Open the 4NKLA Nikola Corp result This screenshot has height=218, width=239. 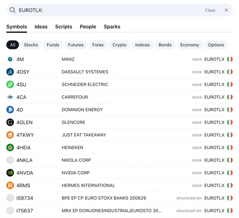pos(119,160)
